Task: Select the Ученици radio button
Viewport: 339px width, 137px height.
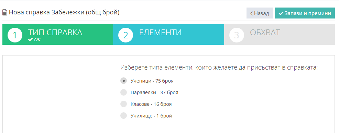Action: pyautogui.click(x=123, y=81)
